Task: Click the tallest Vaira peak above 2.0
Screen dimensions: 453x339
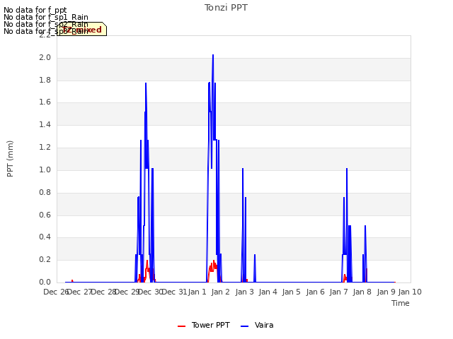Action: click(213, 55)
